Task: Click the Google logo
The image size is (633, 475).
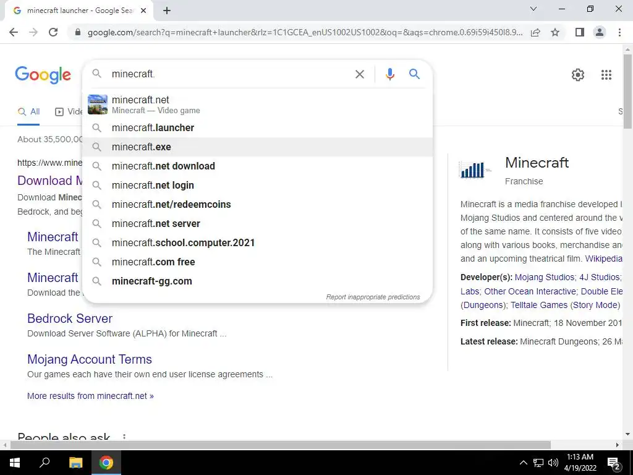Action: click(x=43, y=75)
